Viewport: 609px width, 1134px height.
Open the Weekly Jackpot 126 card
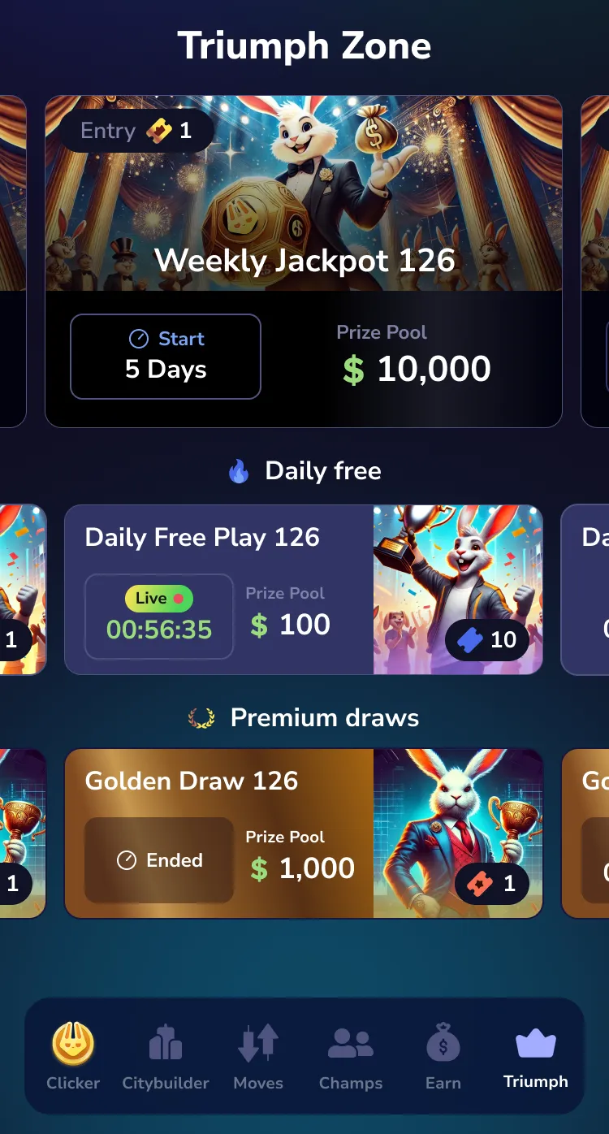[x=304, y=262]
